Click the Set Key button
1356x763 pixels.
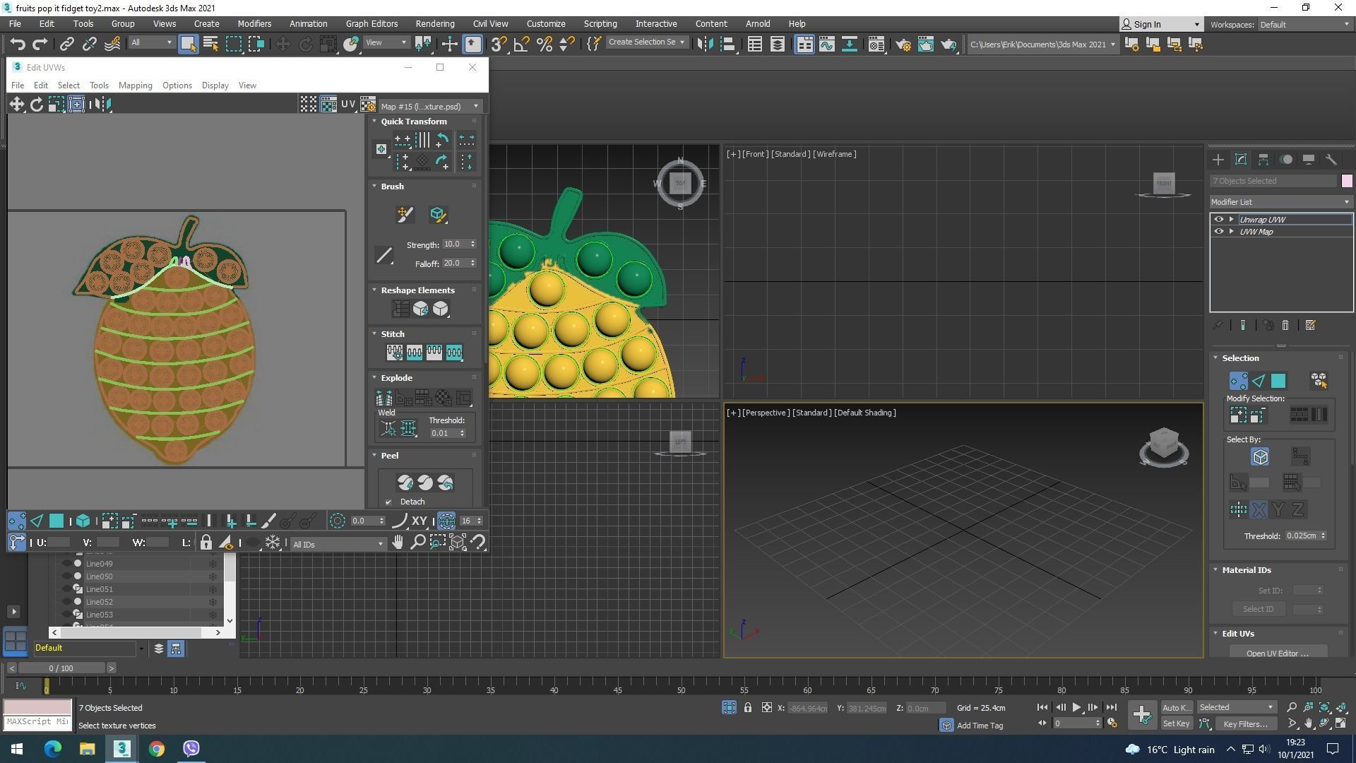(x=1176, y=723)
